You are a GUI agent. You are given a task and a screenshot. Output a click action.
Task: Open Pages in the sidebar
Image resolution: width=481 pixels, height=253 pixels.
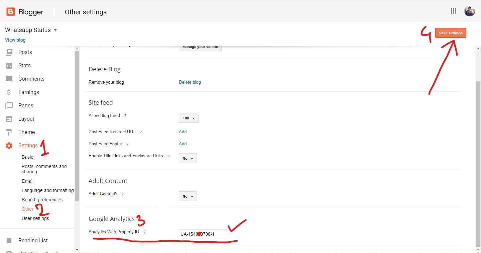point(26,105)
